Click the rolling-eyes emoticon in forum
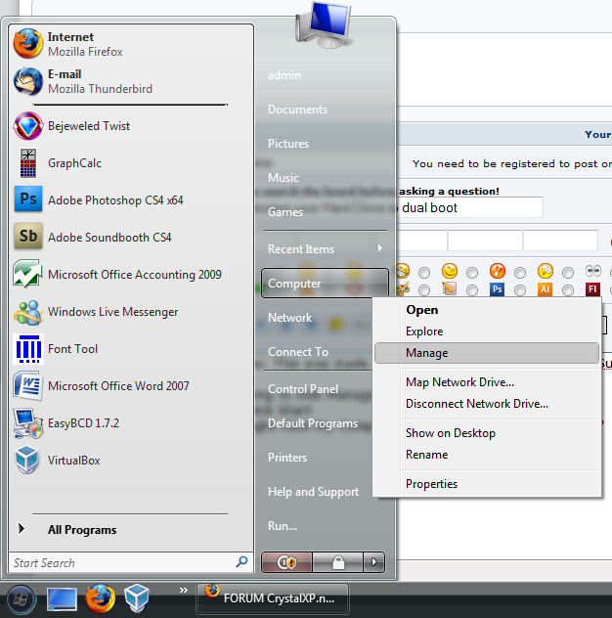Image resolution: width=612 pixels, height=618 pixels. [x=593, y=271]
